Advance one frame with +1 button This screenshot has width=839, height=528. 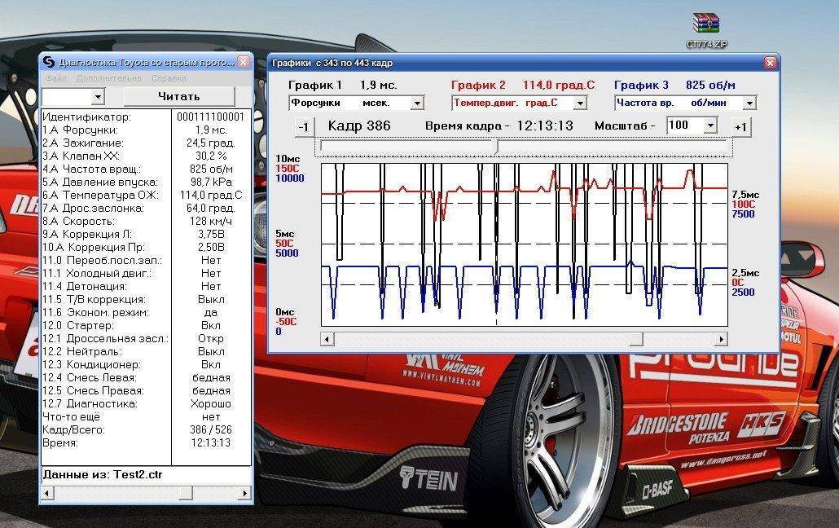tap(740, 127)
